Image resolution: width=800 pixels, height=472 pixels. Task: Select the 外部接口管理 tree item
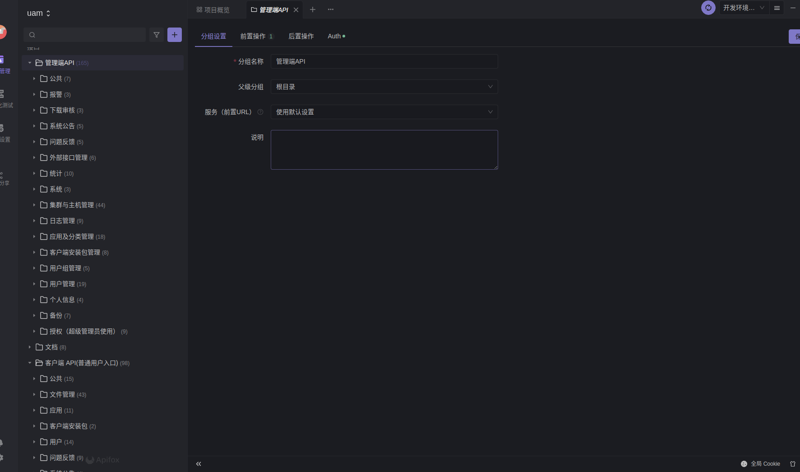pos(102,157)
